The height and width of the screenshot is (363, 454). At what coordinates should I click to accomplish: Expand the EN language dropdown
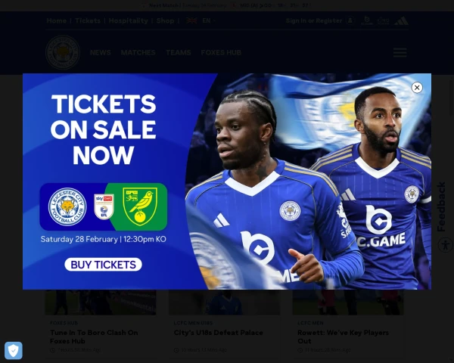[209, 20]
